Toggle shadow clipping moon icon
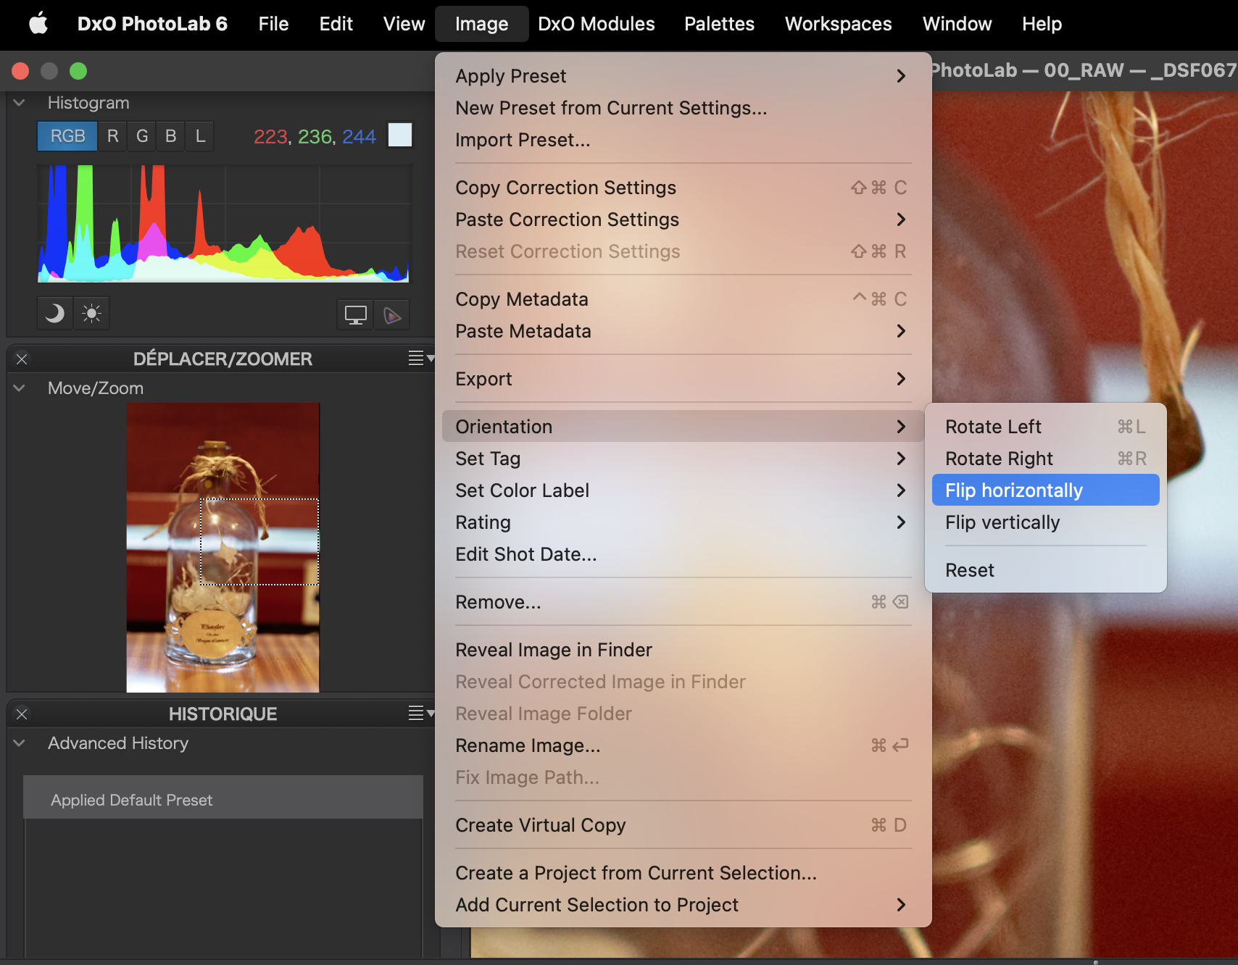 pyautogui.click(x=55, y=314)
